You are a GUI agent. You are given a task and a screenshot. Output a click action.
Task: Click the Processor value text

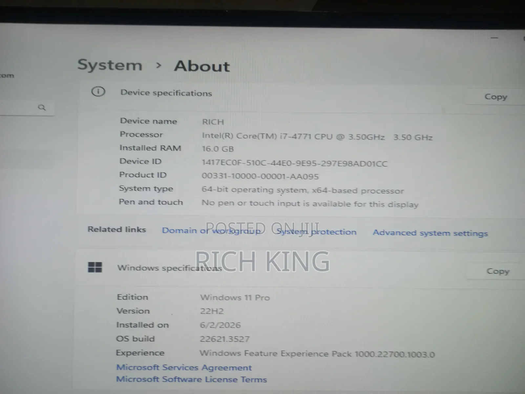click(317, 137)
